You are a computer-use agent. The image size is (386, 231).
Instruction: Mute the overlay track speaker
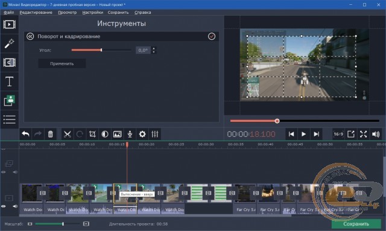[x=14, y=172]
